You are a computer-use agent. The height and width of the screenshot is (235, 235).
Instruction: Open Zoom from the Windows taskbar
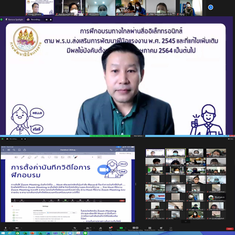pos(70,233)
